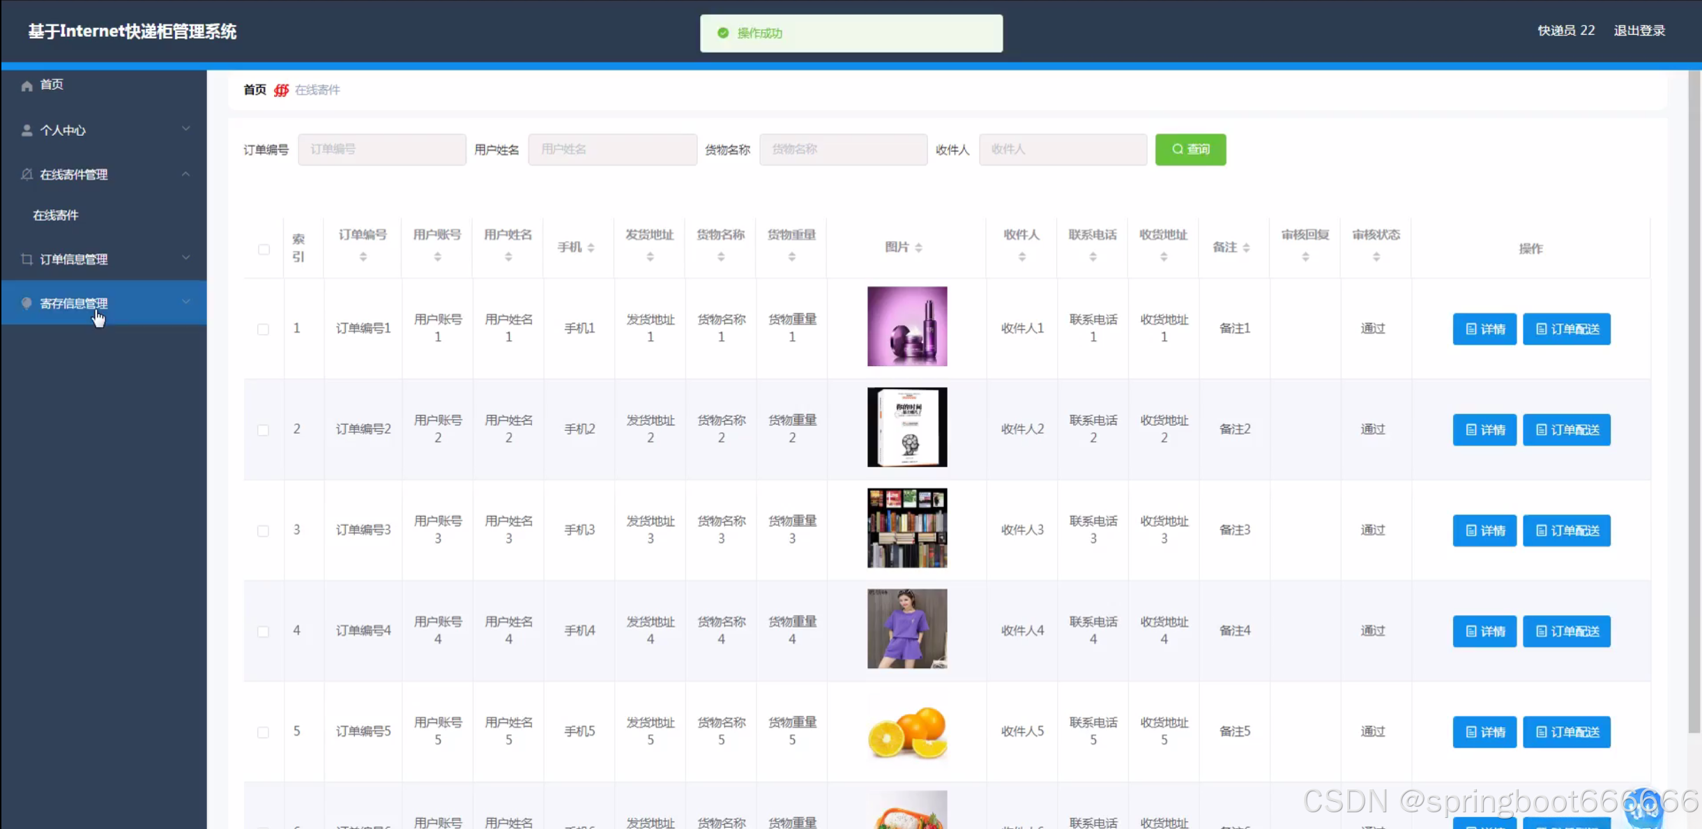Click the sort arrows under 订单编号 header
The image size is (1702, 829).
(363, 257)
